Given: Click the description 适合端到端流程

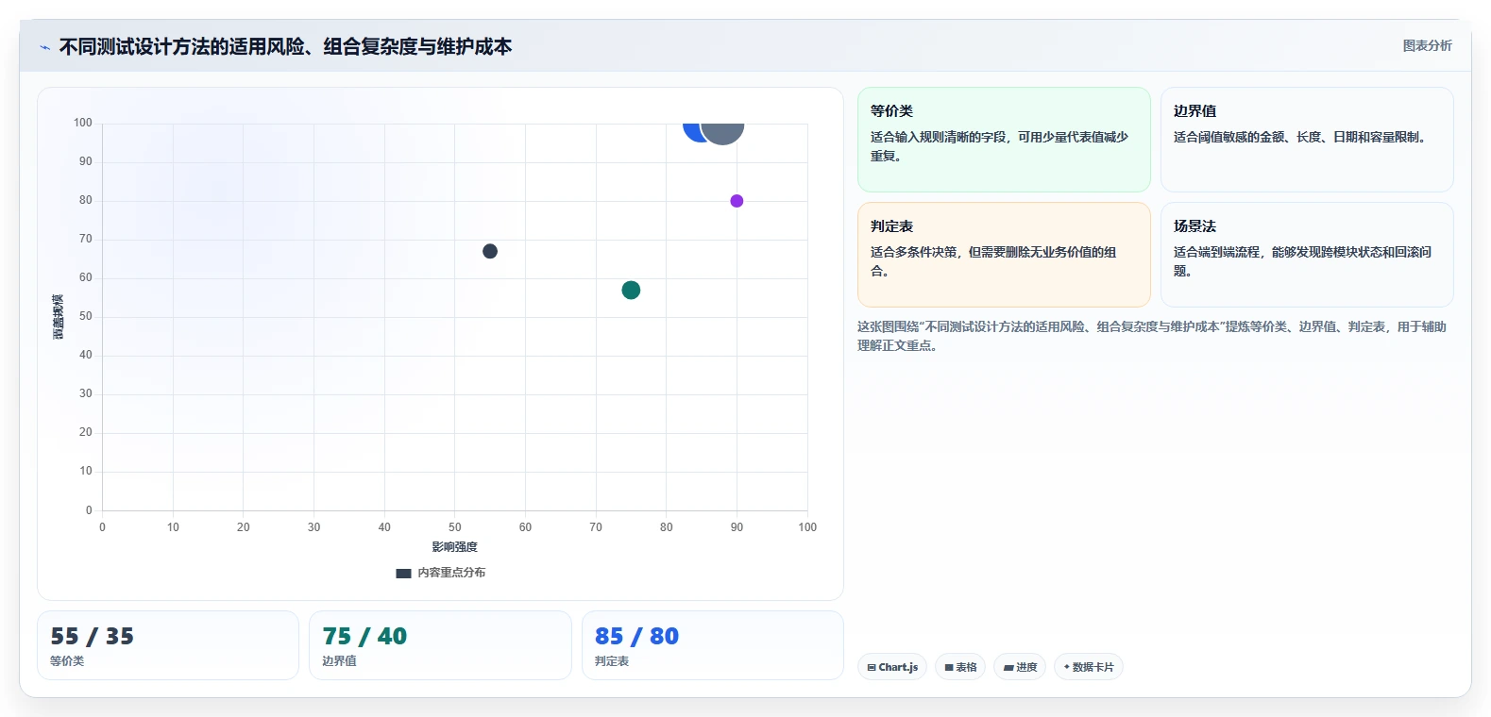Looking at the screenshot, I should [1302, 261].
